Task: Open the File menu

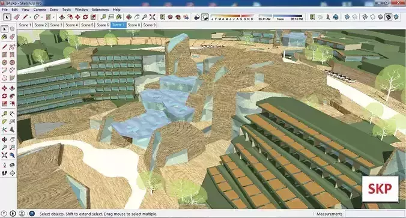Action: pos(5,10)
